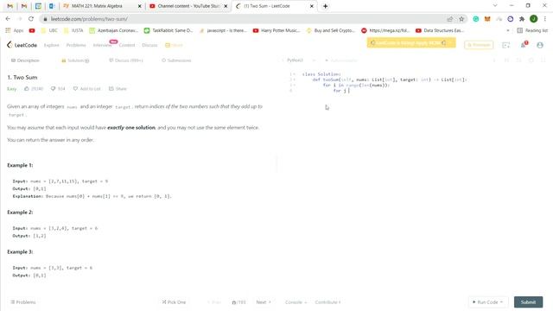Expand the Console panel
The width and height of the screenshot is (553, 311).
pyautogui.click(x=296, y=302)
